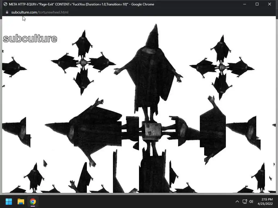Expand the hidden system tray icons chevron
This screenshot has height=208, width=278.
click(237, 201)
